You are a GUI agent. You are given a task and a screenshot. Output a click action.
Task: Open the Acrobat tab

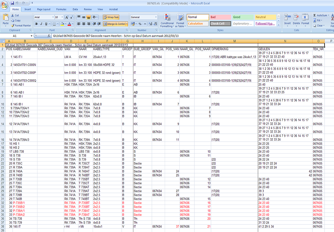(114, 9)
